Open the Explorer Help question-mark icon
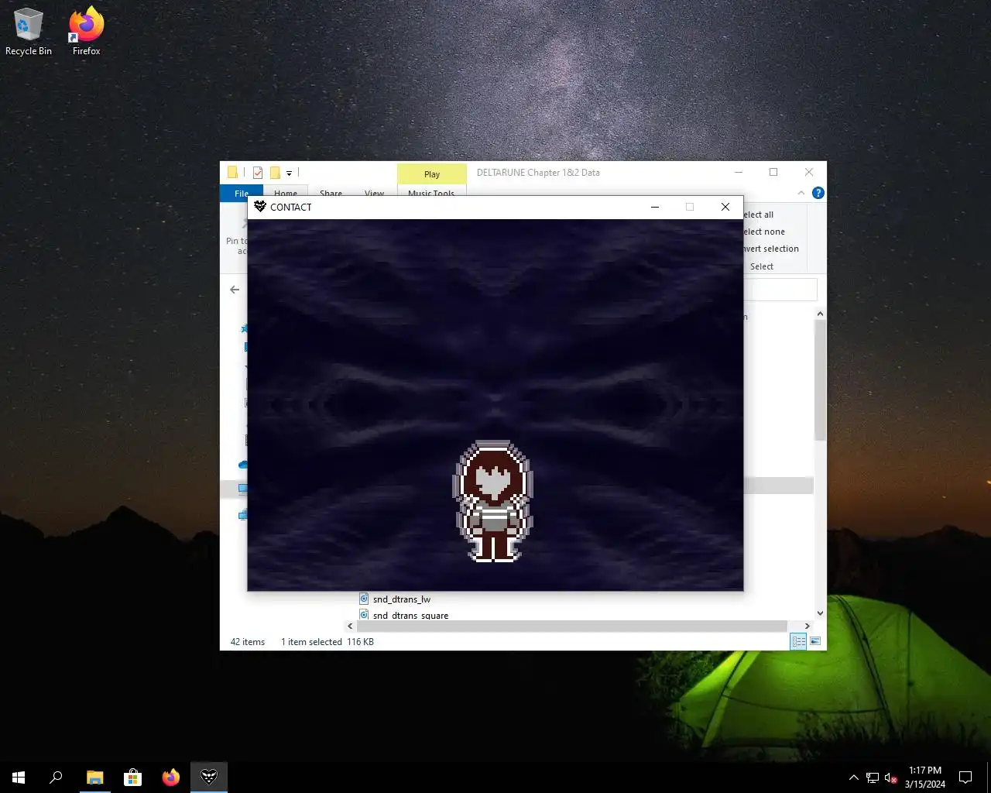This screenshot has width=991, height=793. 818,193
